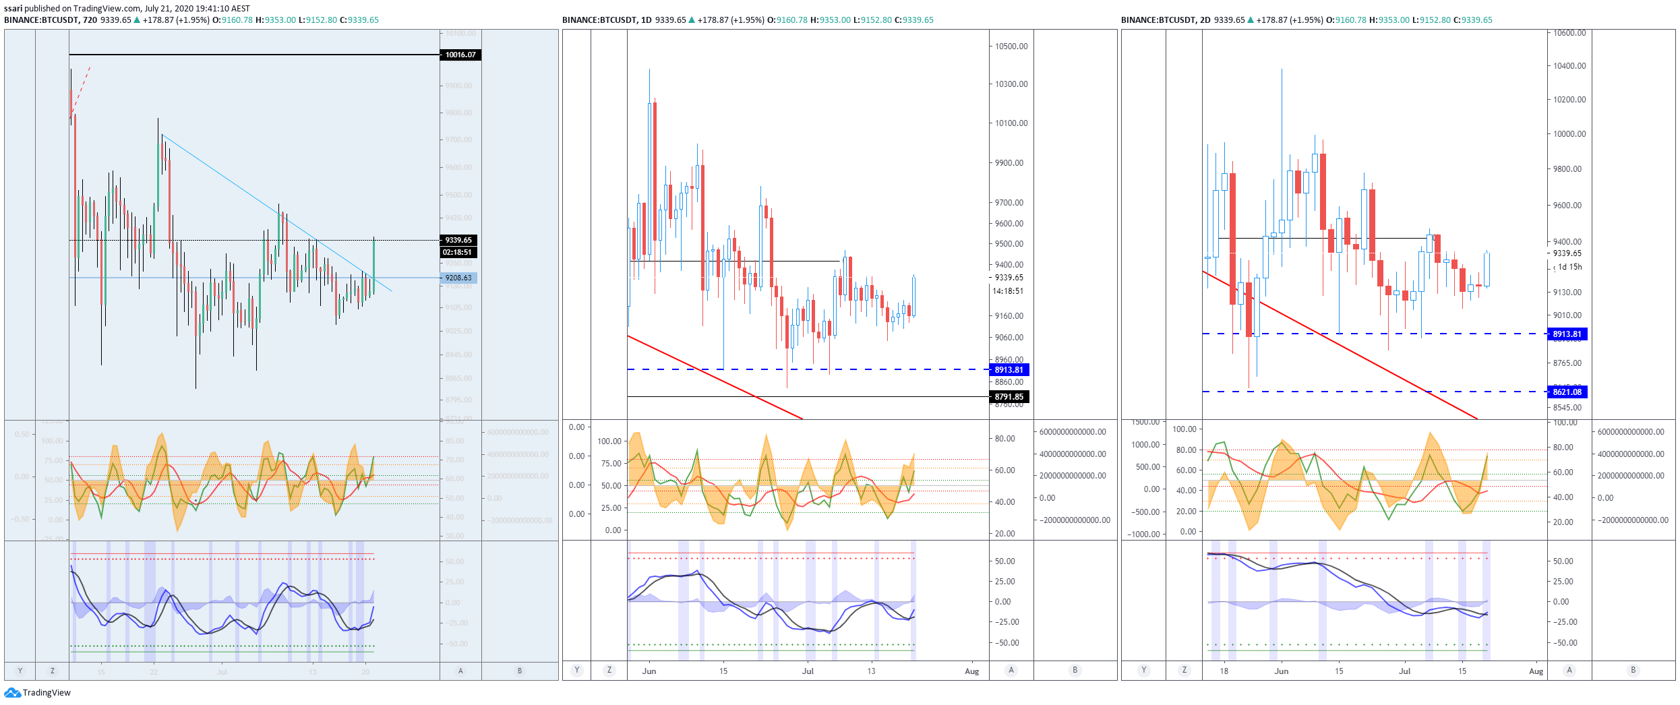Click the A scale badge in the 720 chart
This screenshot has height=705, width=1680.
[x=460, y=671]
